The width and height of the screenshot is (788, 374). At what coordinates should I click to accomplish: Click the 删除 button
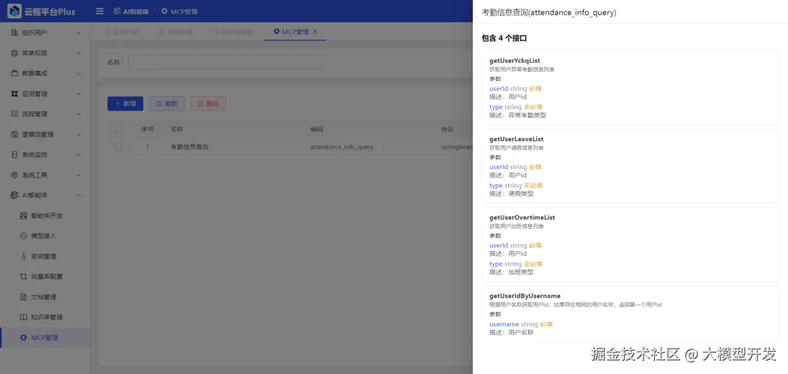tap(208, 104)
